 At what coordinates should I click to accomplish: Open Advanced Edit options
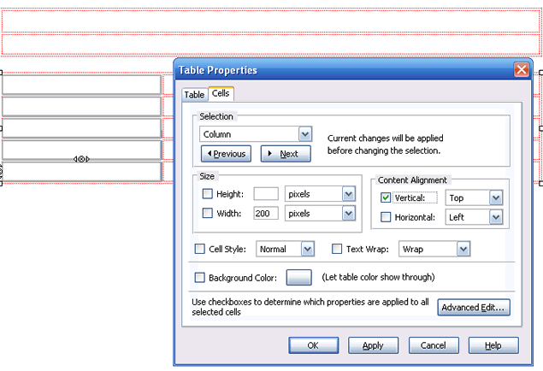point(474,308)
